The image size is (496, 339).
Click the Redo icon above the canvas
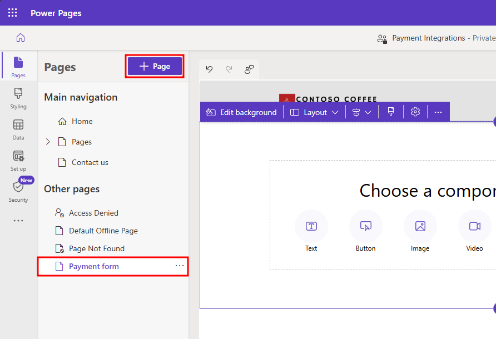click(228, 69)
